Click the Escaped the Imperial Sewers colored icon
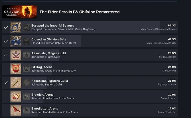This screenshot has width=191, height=118. coord(16,27)
